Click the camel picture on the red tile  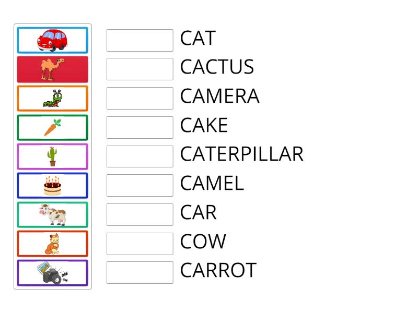52,69
